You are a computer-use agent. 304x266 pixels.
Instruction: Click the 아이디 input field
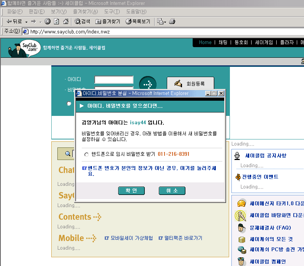point(114,79)
